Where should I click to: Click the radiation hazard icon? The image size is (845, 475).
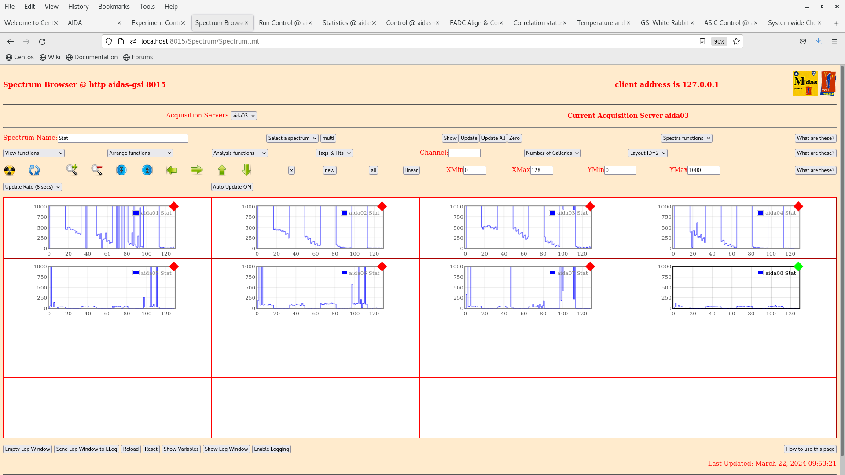9,170
